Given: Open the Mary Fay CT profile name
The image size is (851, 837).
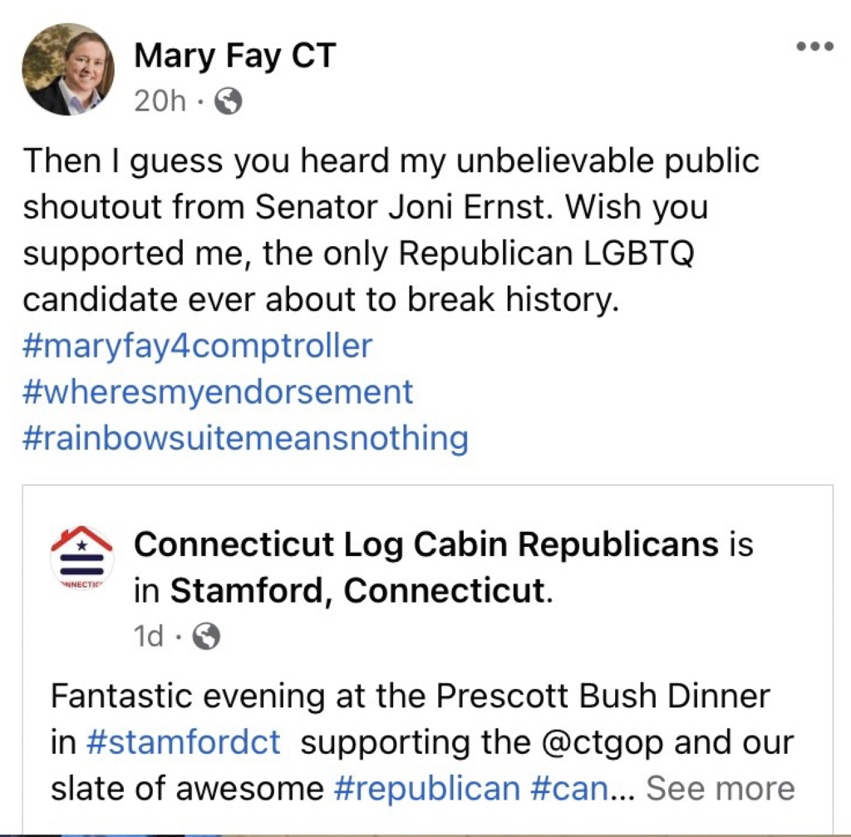Looking at the screenshot, I should [235, 56].
